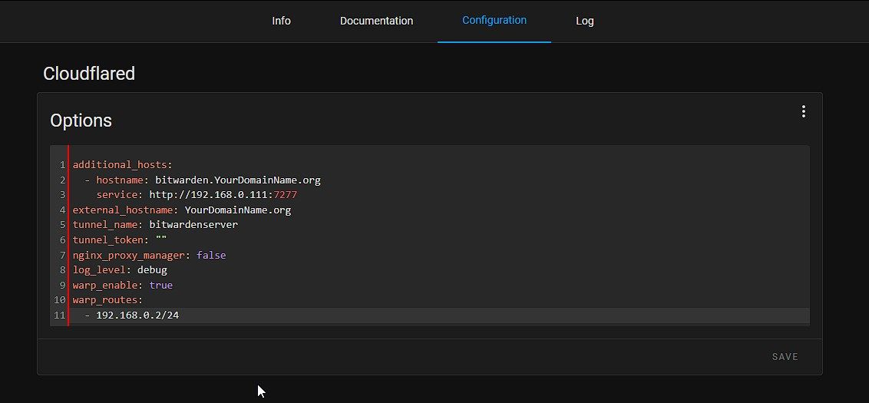Click the tunnel_token key
Screen dimensions: 869x403
coord(108,240)
